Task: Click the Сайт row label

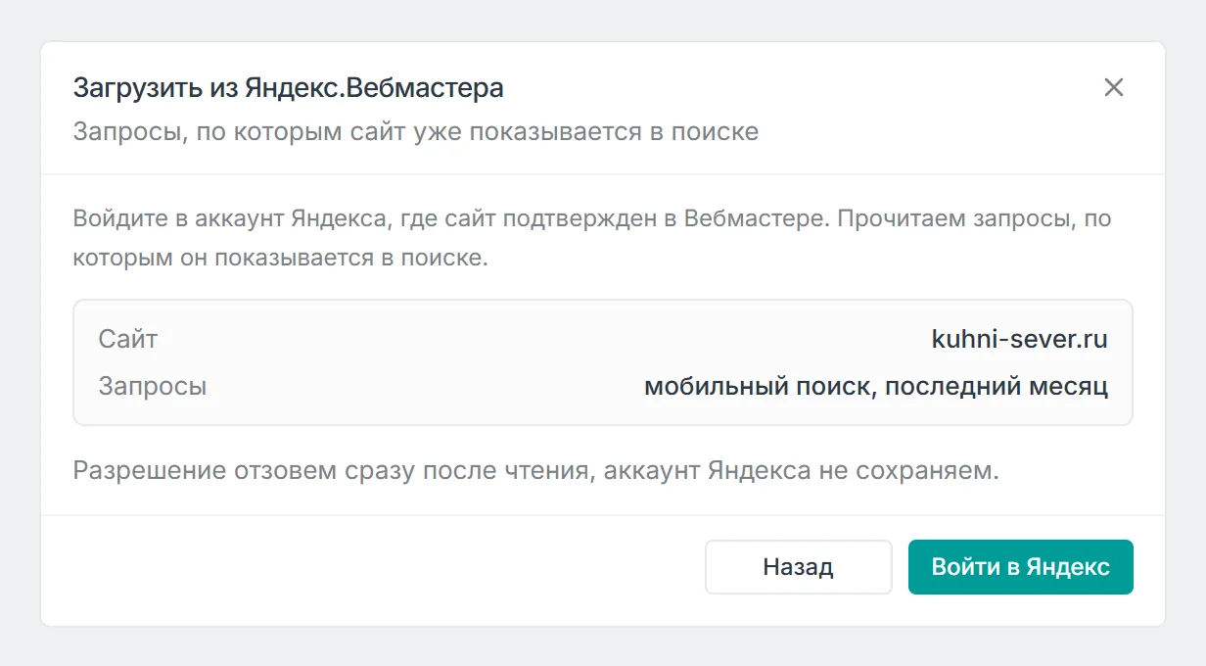Action: click(128, 340)
